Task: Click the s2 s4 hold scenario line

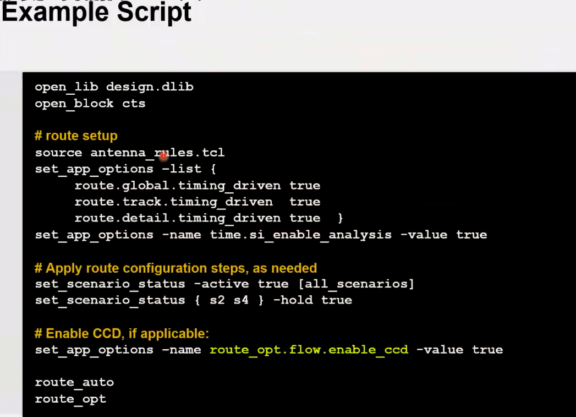Action: tap(193, 300)
